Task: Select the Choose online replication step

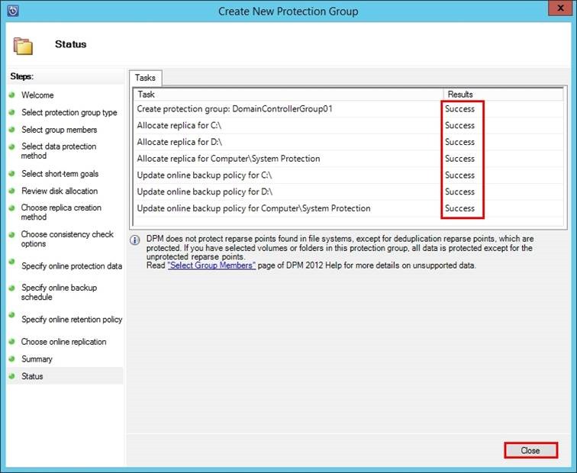Action: (63, 342)
